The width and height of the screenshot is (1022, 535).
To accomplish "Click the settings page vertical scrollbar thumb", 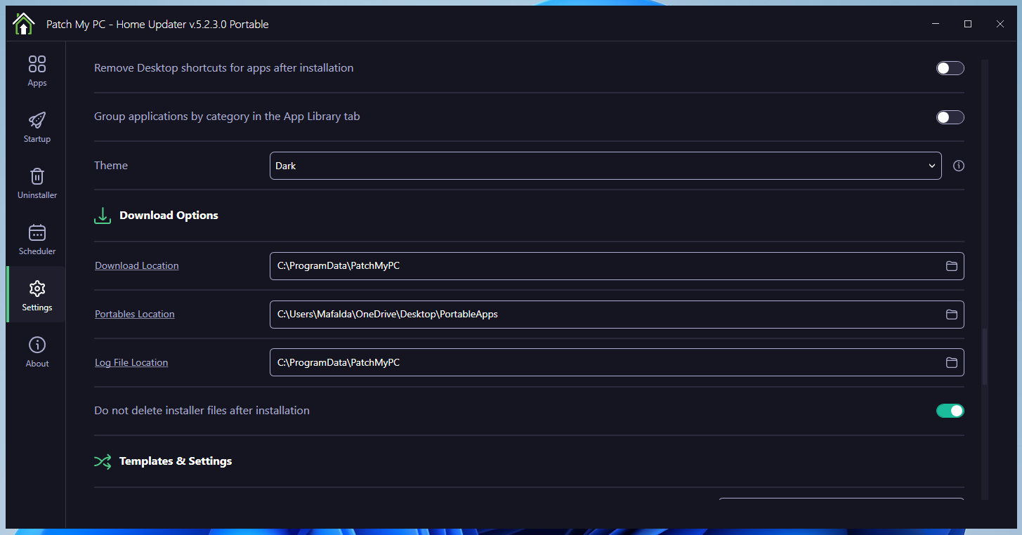I will coord(985,357).
